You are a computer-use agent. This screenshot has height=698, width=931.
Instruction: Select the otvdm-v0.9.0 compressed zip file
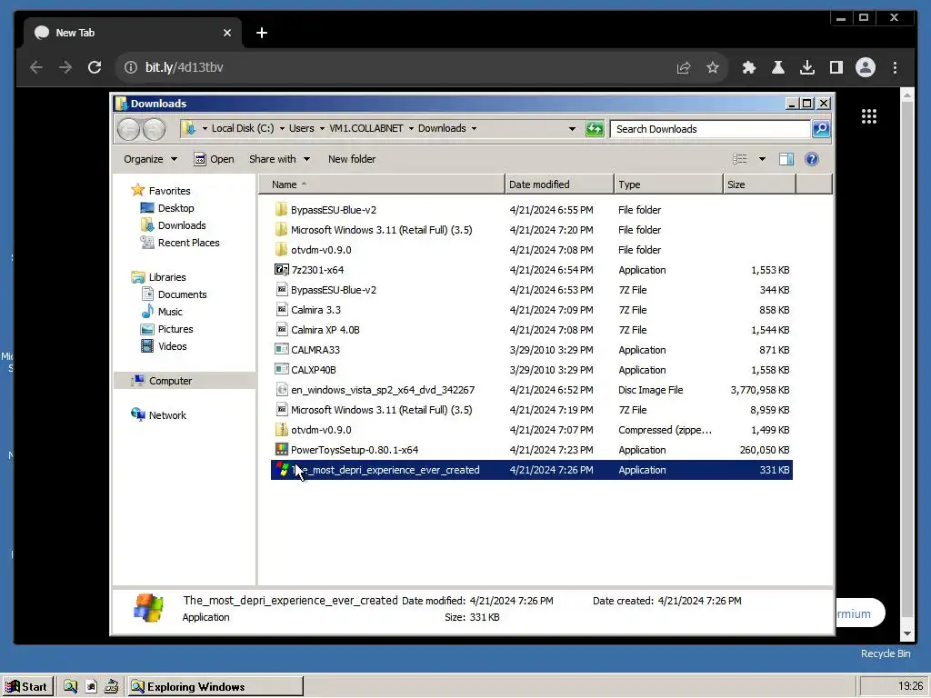point(531,430)
